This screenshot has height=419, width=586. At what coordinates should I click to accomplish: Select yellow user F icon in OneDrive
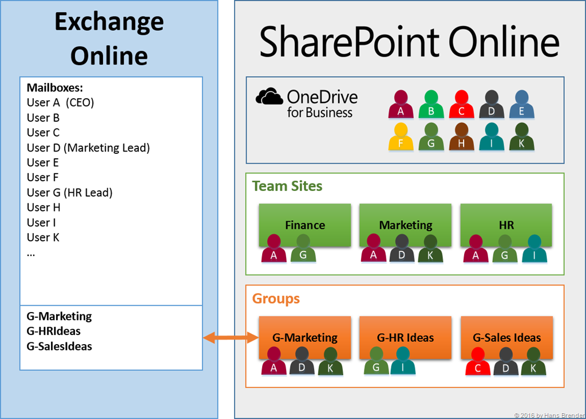point(401,137)
